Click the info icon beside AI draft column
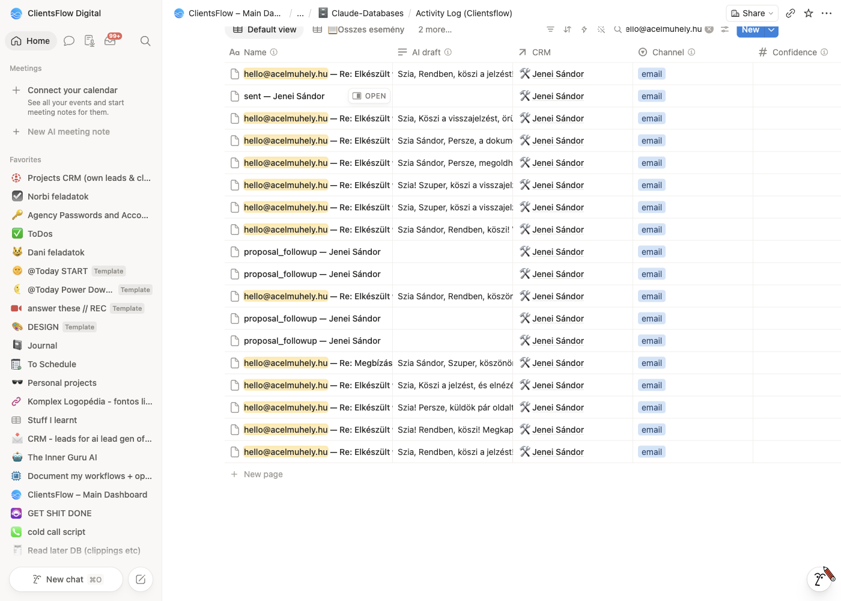Image resolution: width=841 pixels, height=601 pixels. click(x=448, y=52)
